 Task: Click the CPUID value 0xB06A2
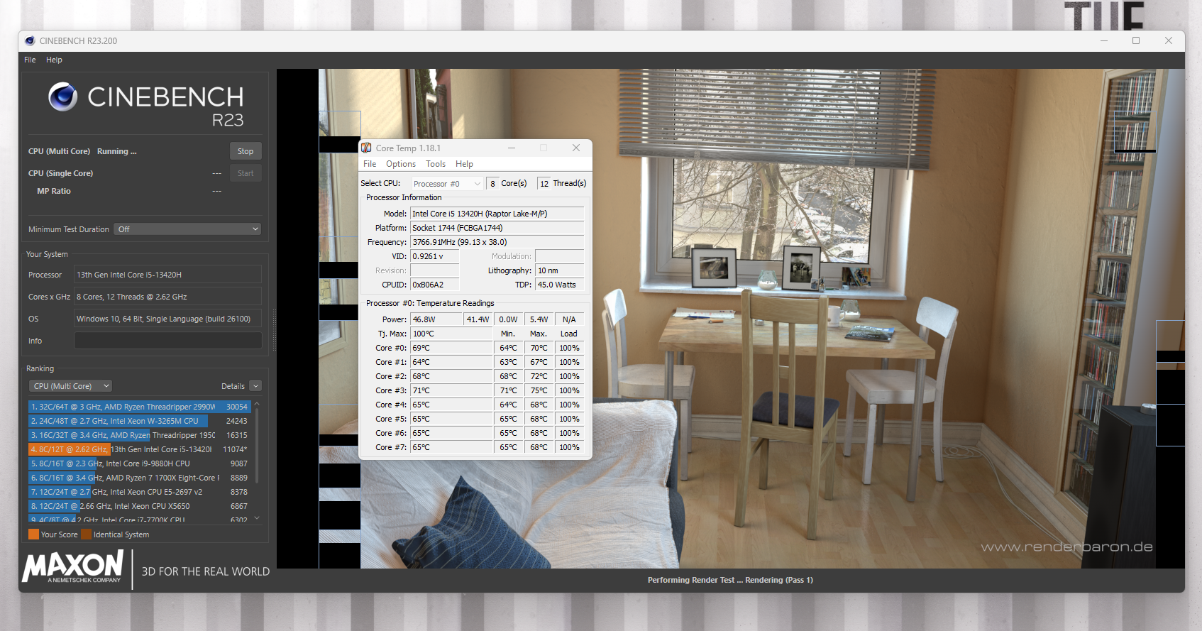pyautogui.click(x=434, y=285)
